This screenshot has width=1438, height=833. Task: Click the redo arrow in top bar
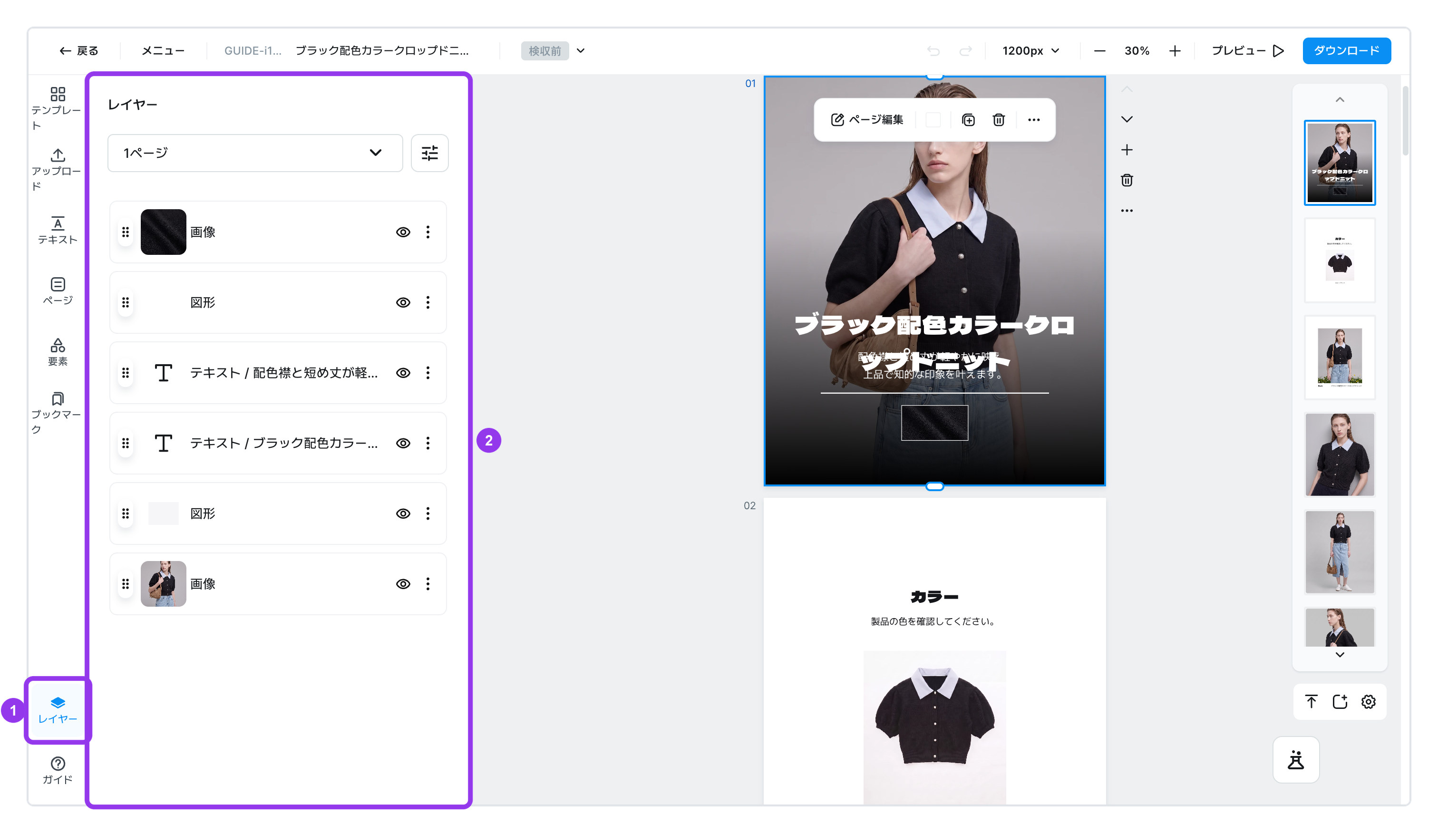(x=965, y=51)
